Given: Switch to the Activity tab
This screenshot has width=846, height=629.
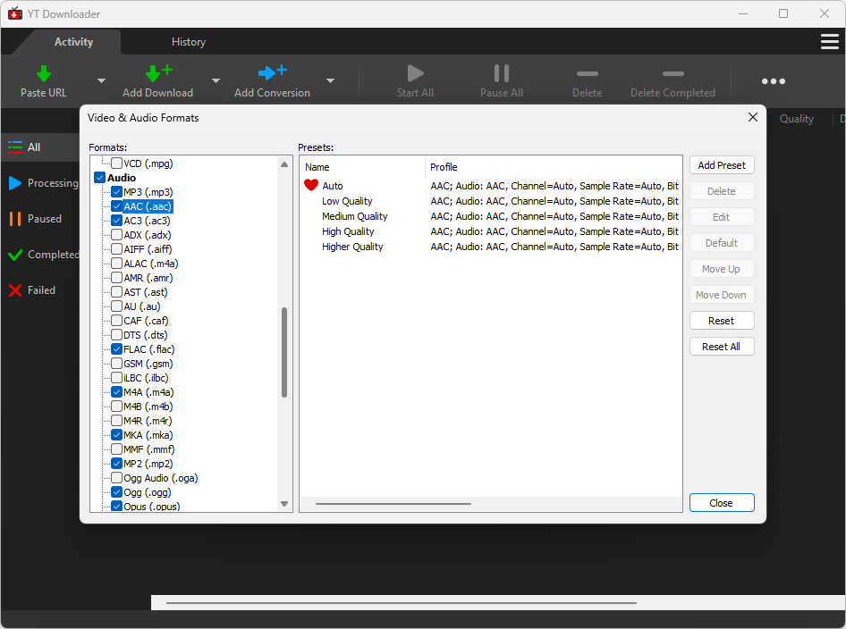Looking at the screenshot, I should [73, 42].
